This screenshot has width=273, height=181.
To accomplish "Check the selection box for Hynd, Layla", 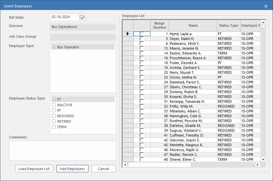I will pos(142,34).
